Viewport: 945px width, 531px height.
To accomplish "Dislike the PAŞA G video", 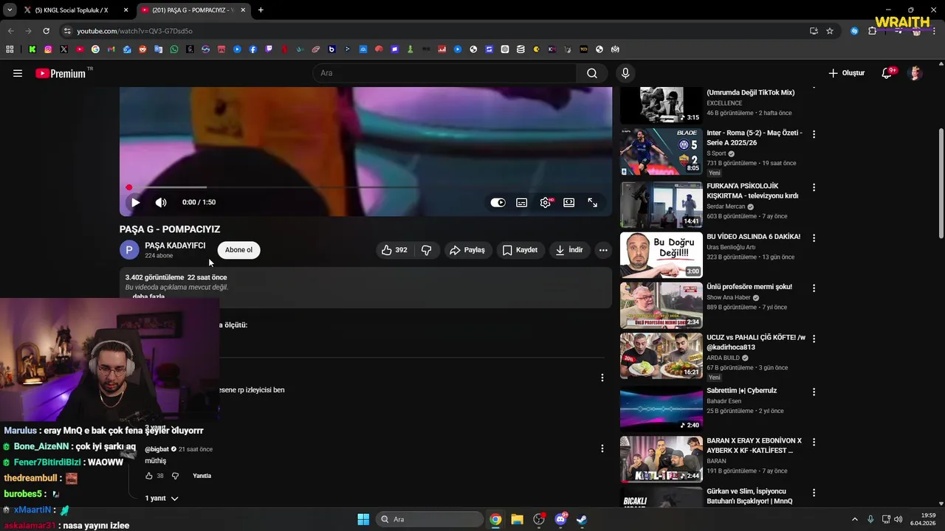I will pos(426,250).
